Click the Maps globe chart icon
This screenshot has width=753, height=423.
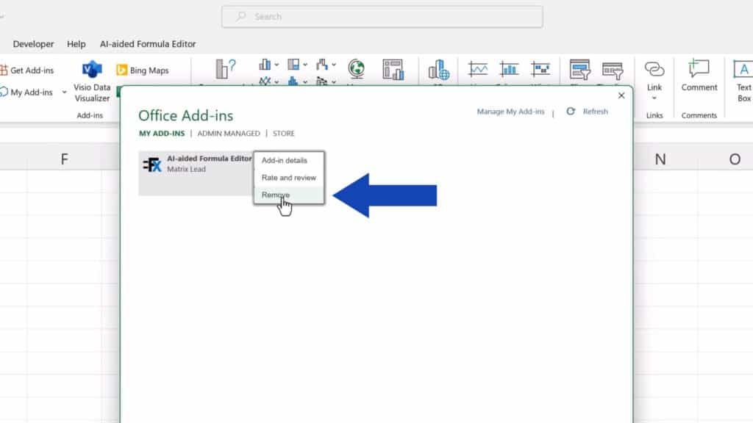click(x=357, y=69)
